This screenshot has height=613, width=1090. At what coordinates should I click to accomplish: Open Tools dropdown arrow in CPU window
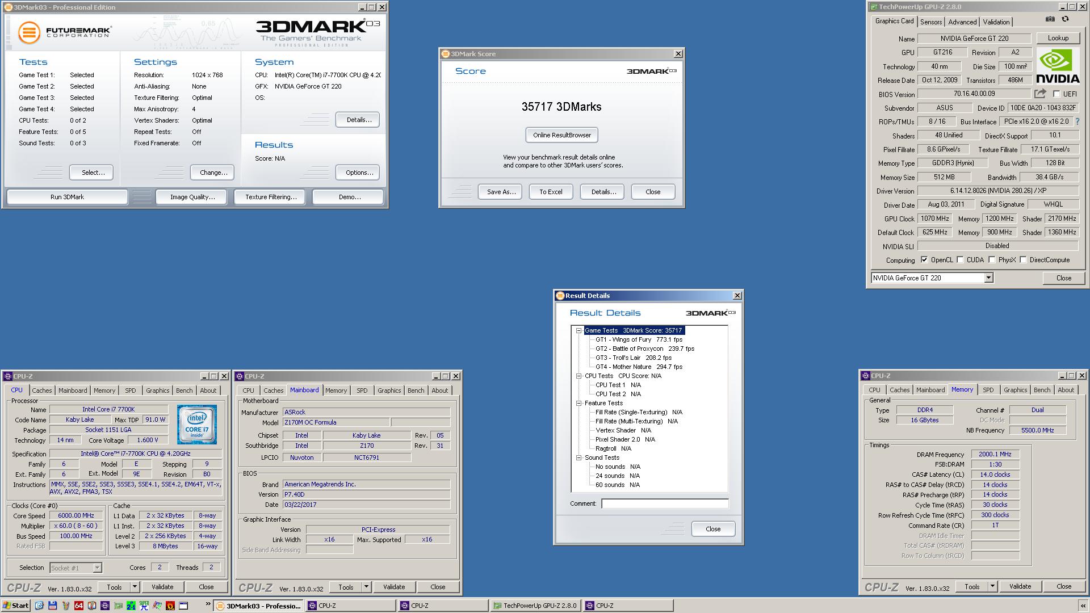(135, 587)
